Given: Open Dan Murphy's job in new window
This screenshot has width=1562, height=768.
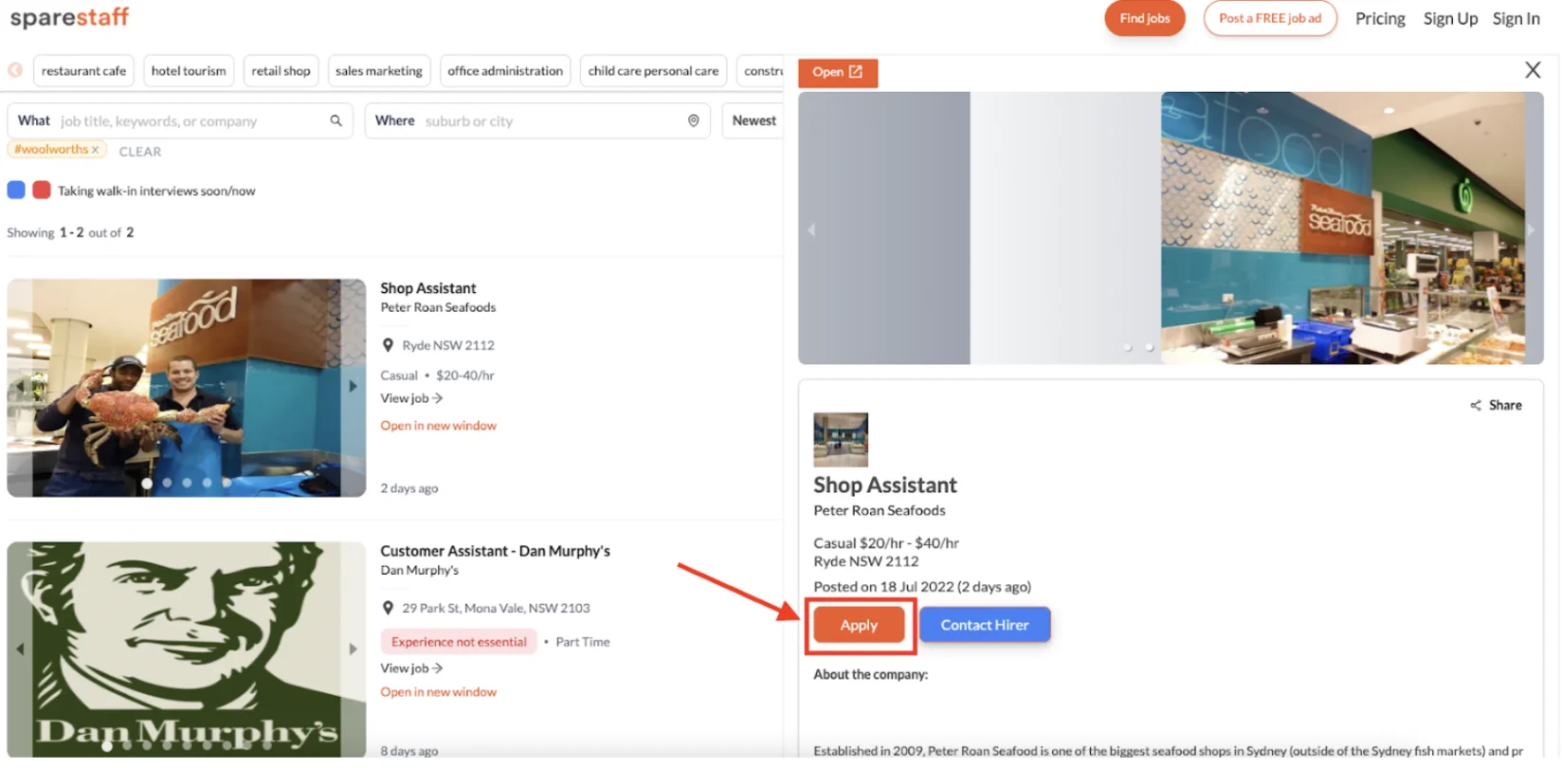Looking at the screenshot, I should click(439, 692).
